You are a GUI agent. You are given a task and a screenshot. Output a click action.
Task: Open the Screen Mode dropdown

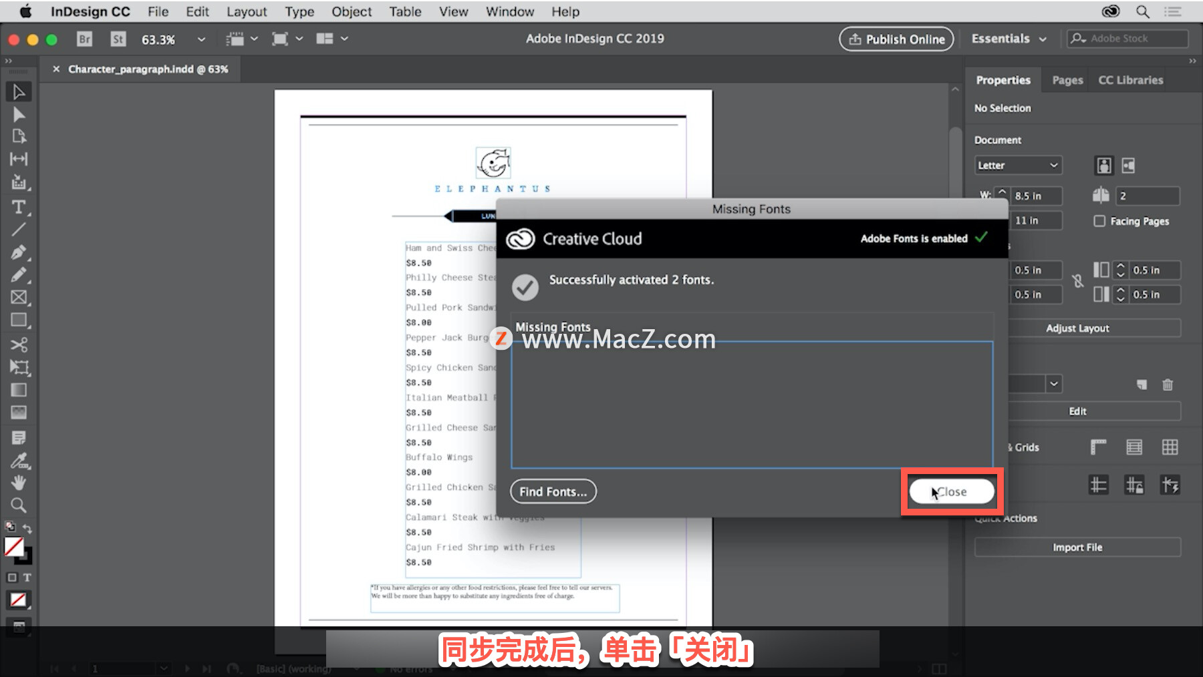pos(287,39)
